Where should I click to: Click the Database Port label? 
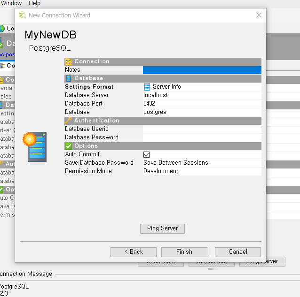tap(84, 103)
